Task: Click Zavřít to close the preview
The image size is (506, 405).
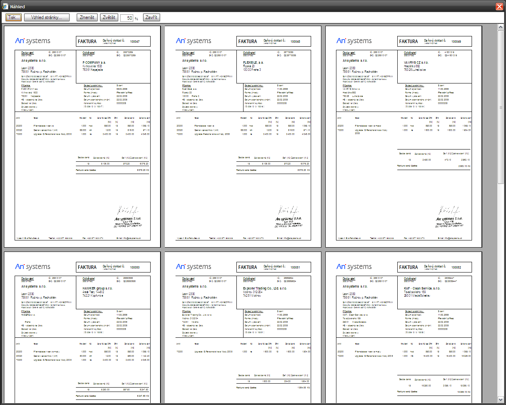Action: tap(151, 17)
